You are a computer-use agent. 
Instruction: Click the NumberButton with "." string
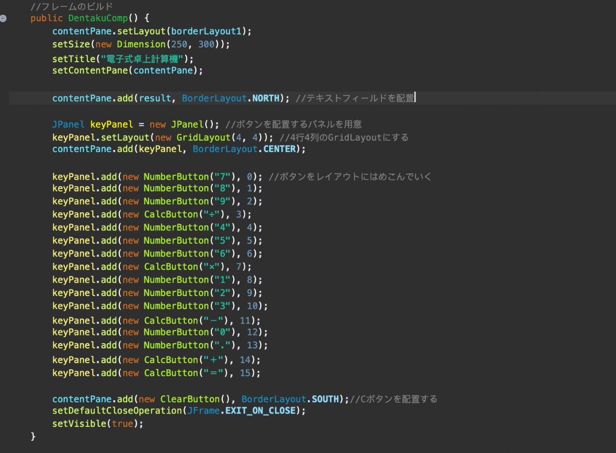tap(176, 345)
